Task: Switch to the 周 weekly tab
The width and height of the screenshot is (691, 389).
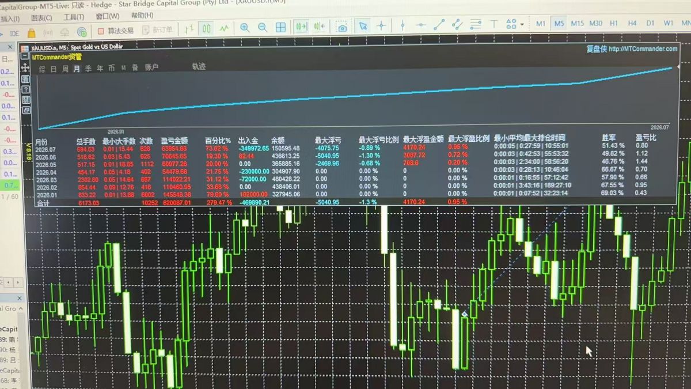Action: click(x=65, y=69)
